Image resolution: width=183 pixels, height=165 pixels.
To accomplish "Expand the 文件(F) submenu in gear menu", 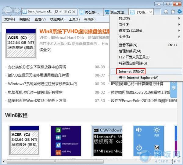I will [146, 25].
